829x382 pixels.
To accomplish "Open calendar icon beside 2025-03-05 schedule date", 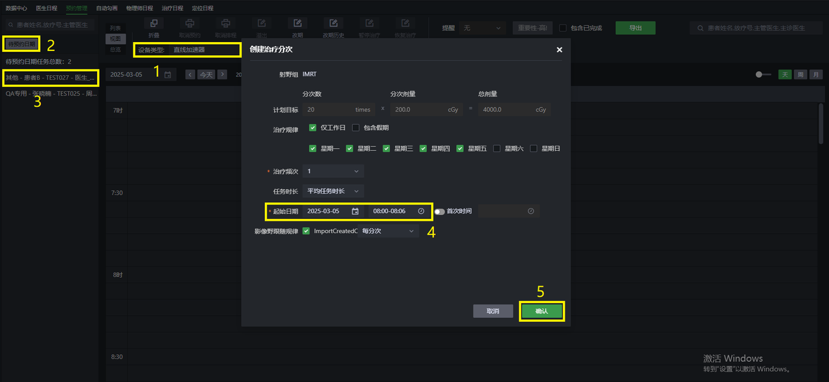I will point(168,74).
